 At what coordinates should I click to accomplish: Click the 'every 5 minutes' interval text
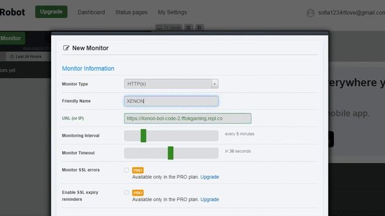[239, 134]
